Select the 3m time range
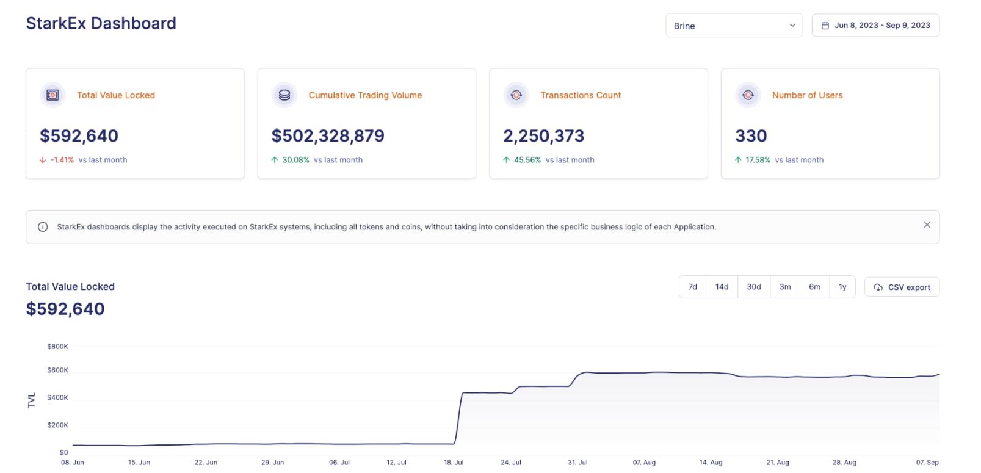 [785, 287]
